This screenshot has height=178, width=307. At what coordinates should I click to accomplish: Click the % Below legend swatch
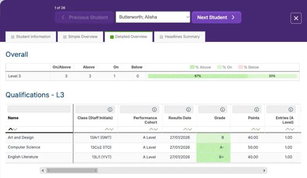click(240, 67)
